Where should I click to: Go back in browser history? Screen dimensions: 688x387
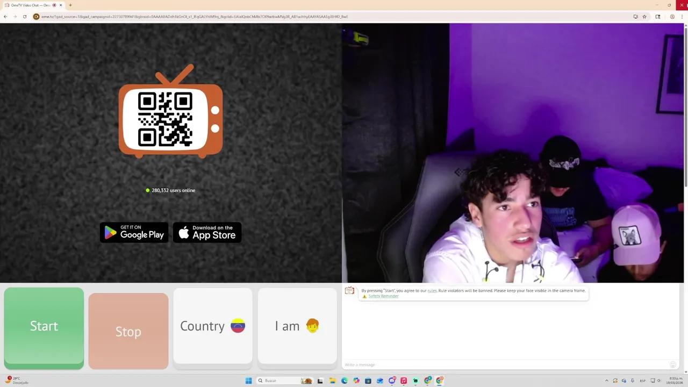pos(5,17)
